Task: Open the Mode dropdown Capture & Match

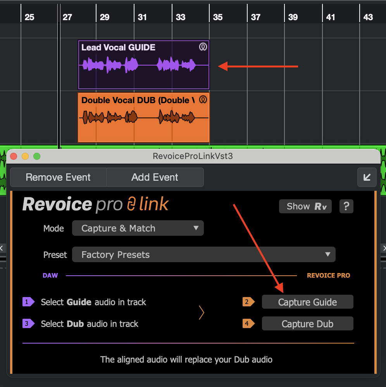Action: [x=138, y=228]
